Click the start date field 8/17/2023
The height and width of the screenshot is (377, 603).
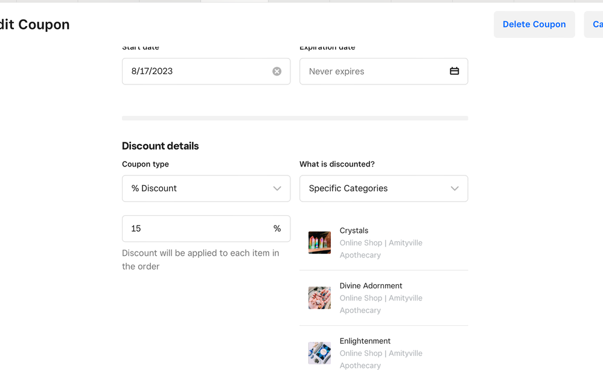[193, 71]
